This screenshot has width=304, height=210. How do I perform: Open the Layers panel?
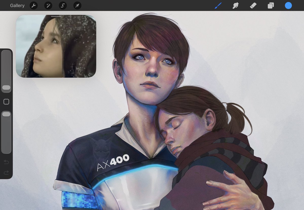click(271, 5)
